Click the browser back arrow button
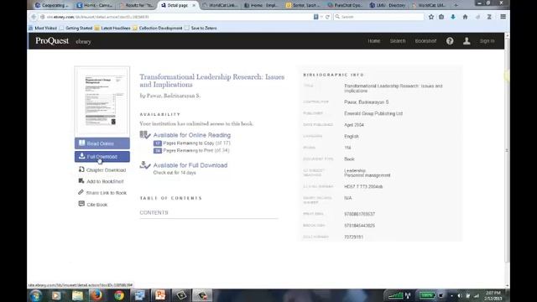The width and height of the screenshot is (537, 302). (34, 17)
